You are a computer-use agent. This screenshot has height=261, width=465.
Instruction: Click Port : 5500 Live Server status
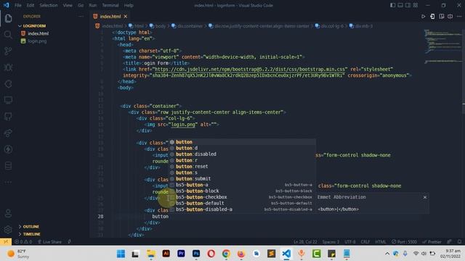pyautogui.click(x=405, y=241)
